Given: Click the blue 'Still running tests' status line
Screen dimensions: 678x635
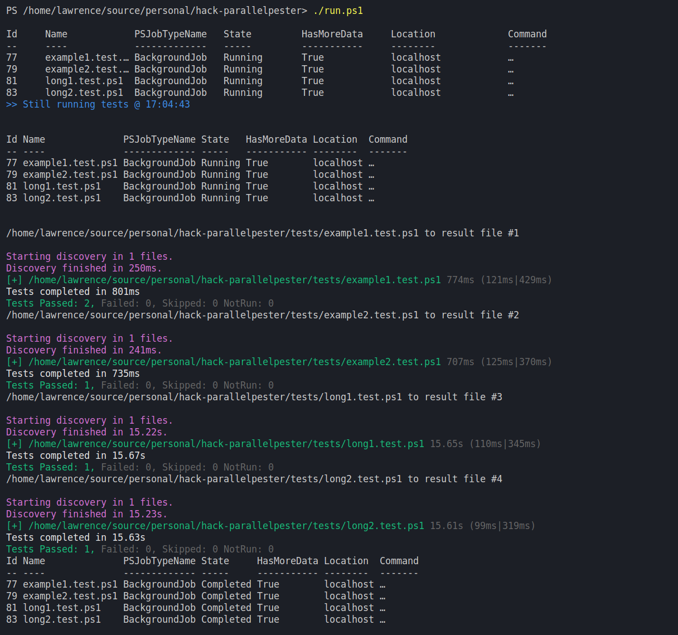Looking at the screenshot, I should [98, 104].
